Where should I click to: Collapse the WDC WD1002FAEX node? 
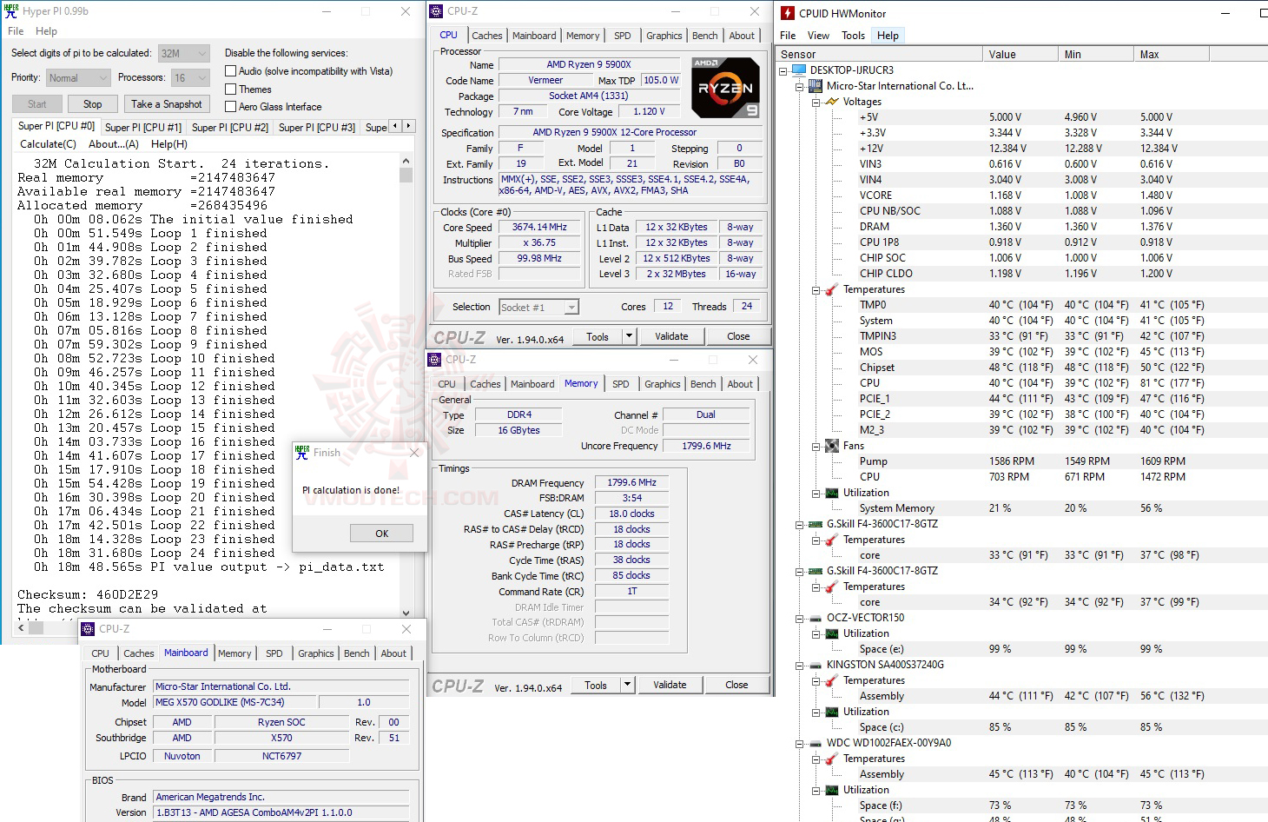click(x=800, y=743)
